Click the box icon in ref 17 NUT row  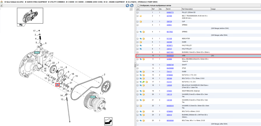point(146,82)
